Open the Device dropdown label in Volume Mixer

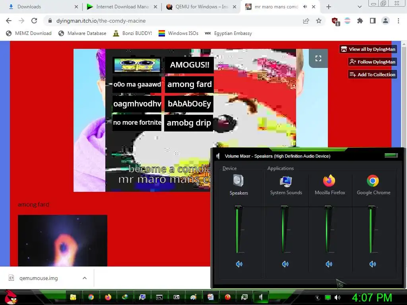click(229, 168)
